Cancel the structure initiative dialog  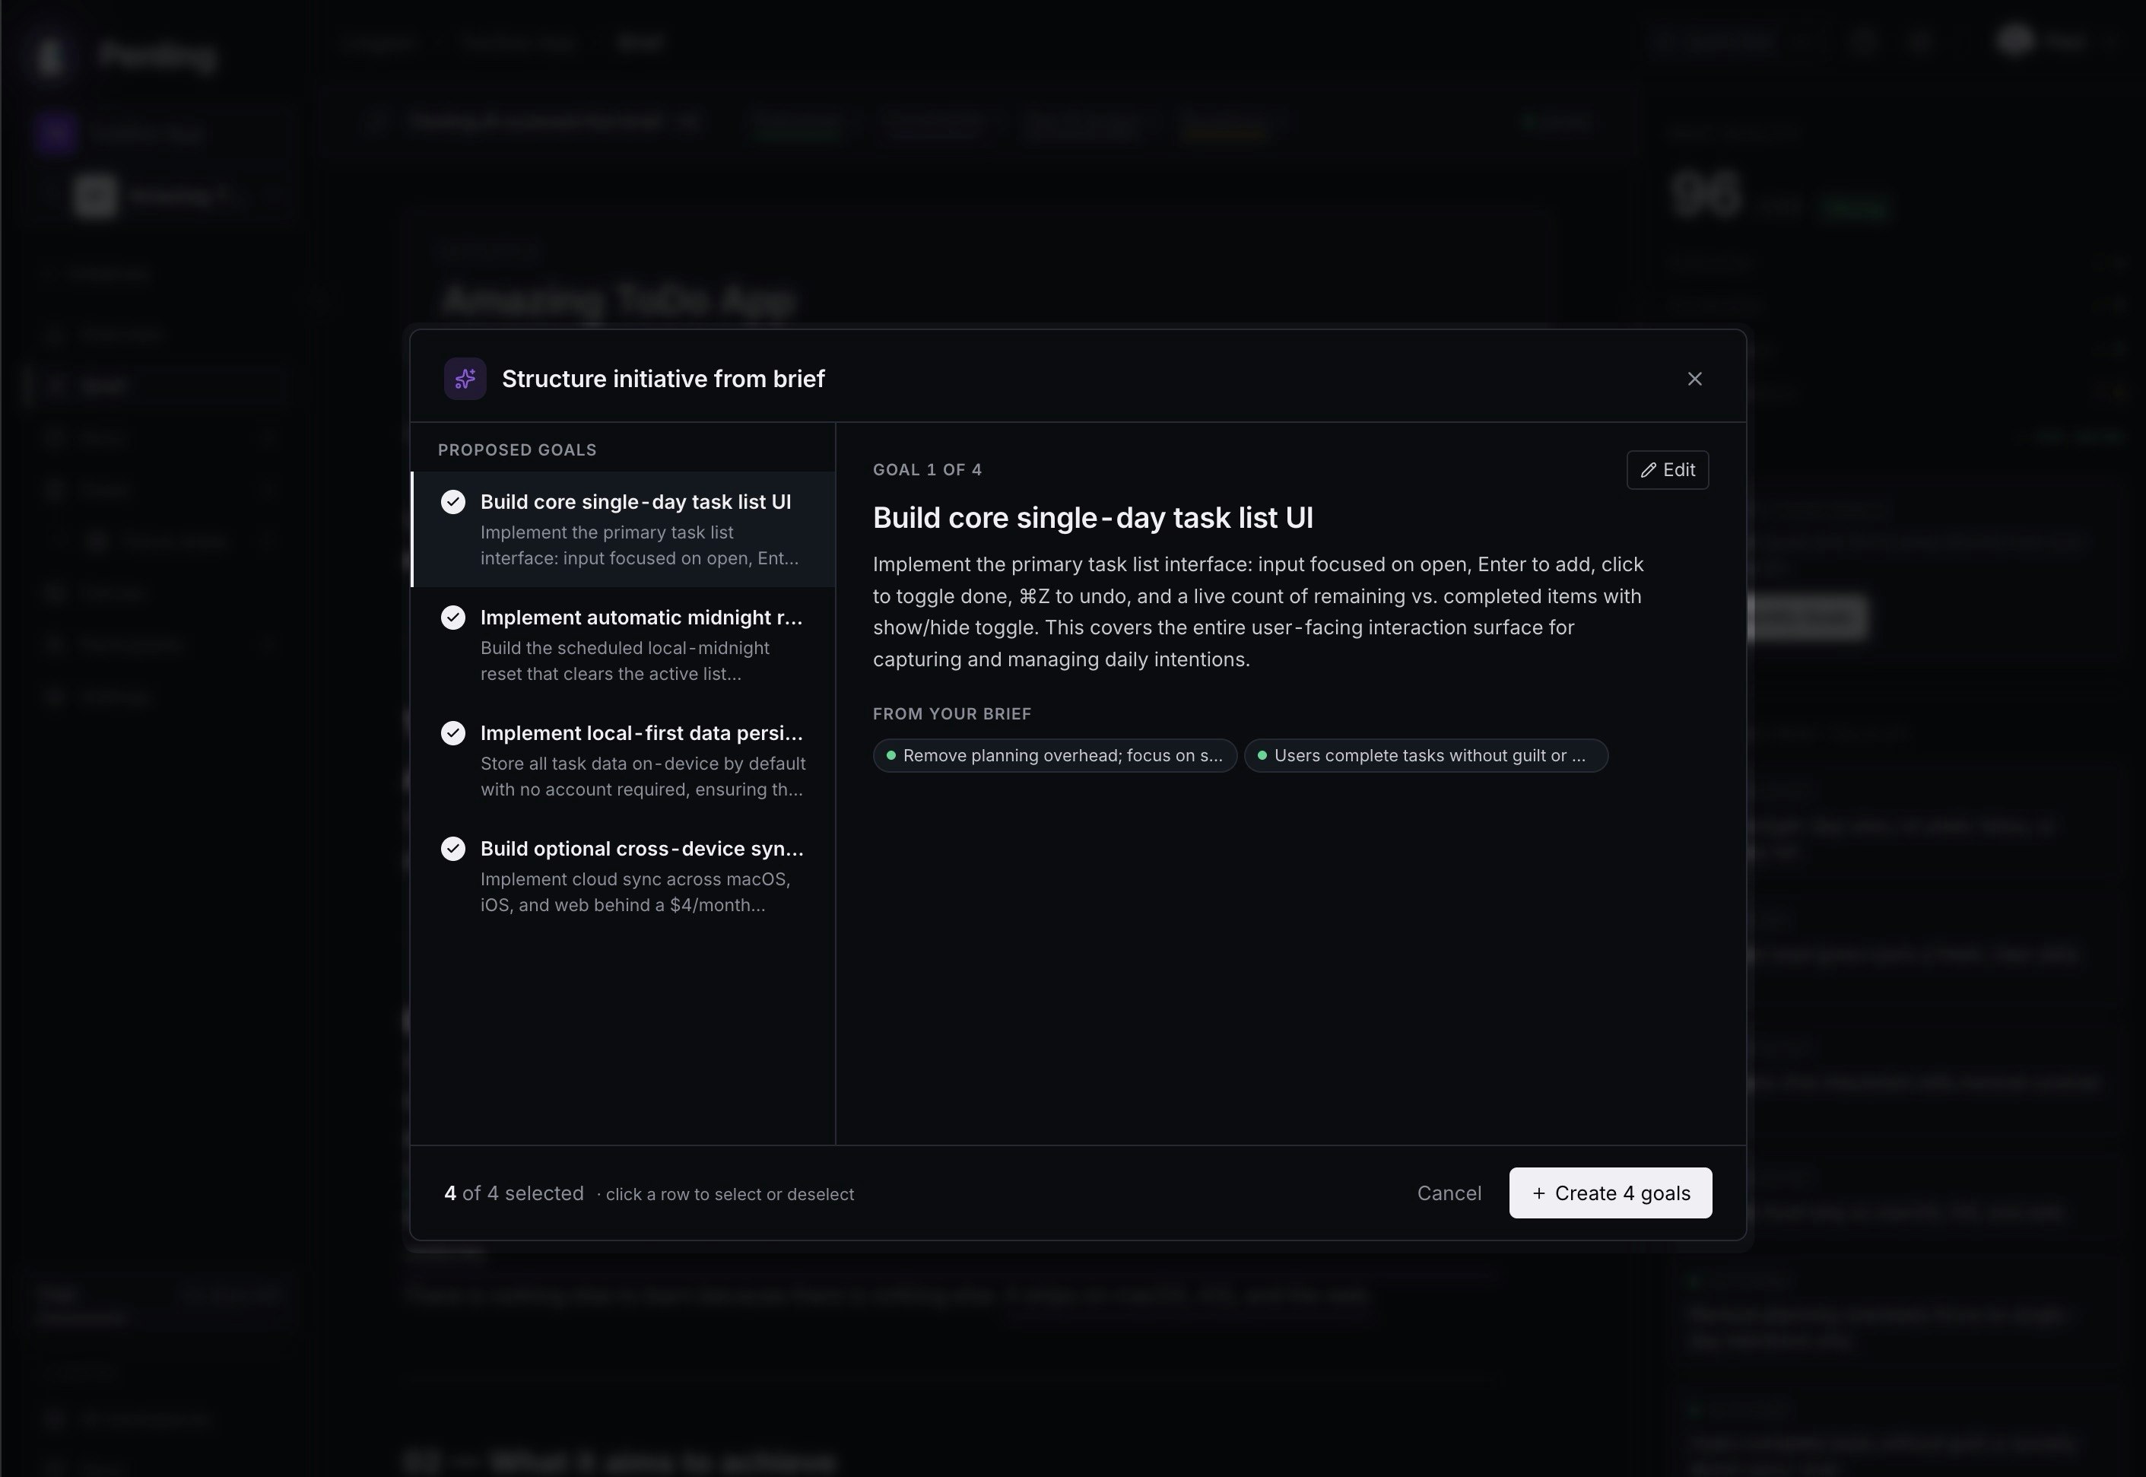click(x=1449, y=1193)
